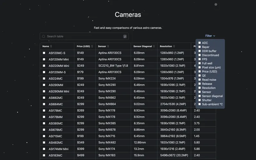This screenshot has width=256, height=160.
Task: Click the slash shortcut badge in search
Action: pyautogui.click(x=125, y=36)
